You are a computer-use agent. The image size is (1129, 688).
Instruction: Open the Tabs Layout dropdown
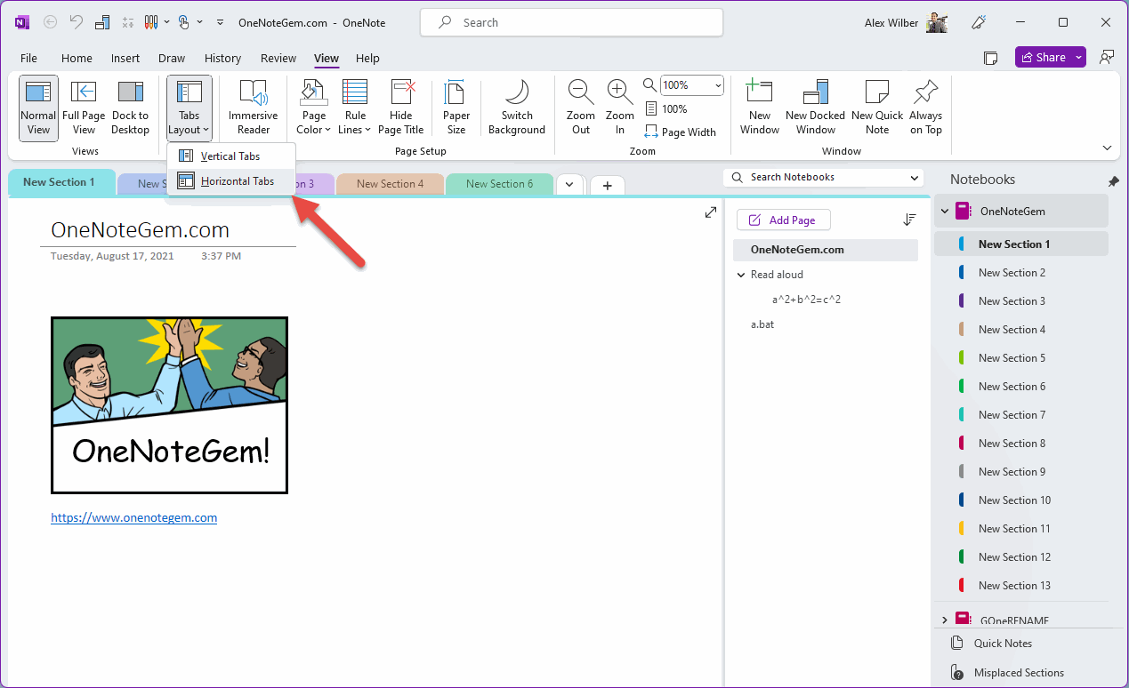[189, 108]
